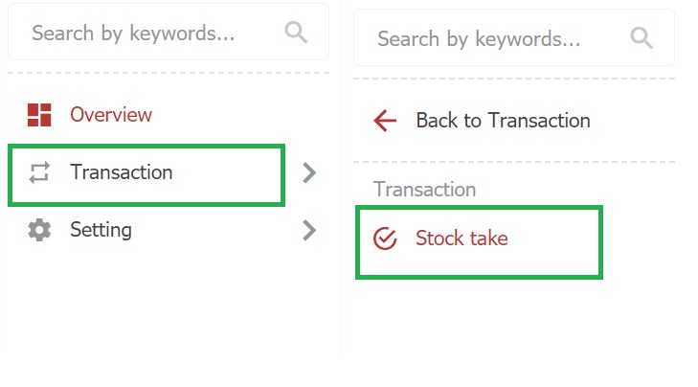Screen dimensions: 698x387
Task: Click dashed divider below Back to Transaction
Action: pyautogui.click(x=513, y=162)
